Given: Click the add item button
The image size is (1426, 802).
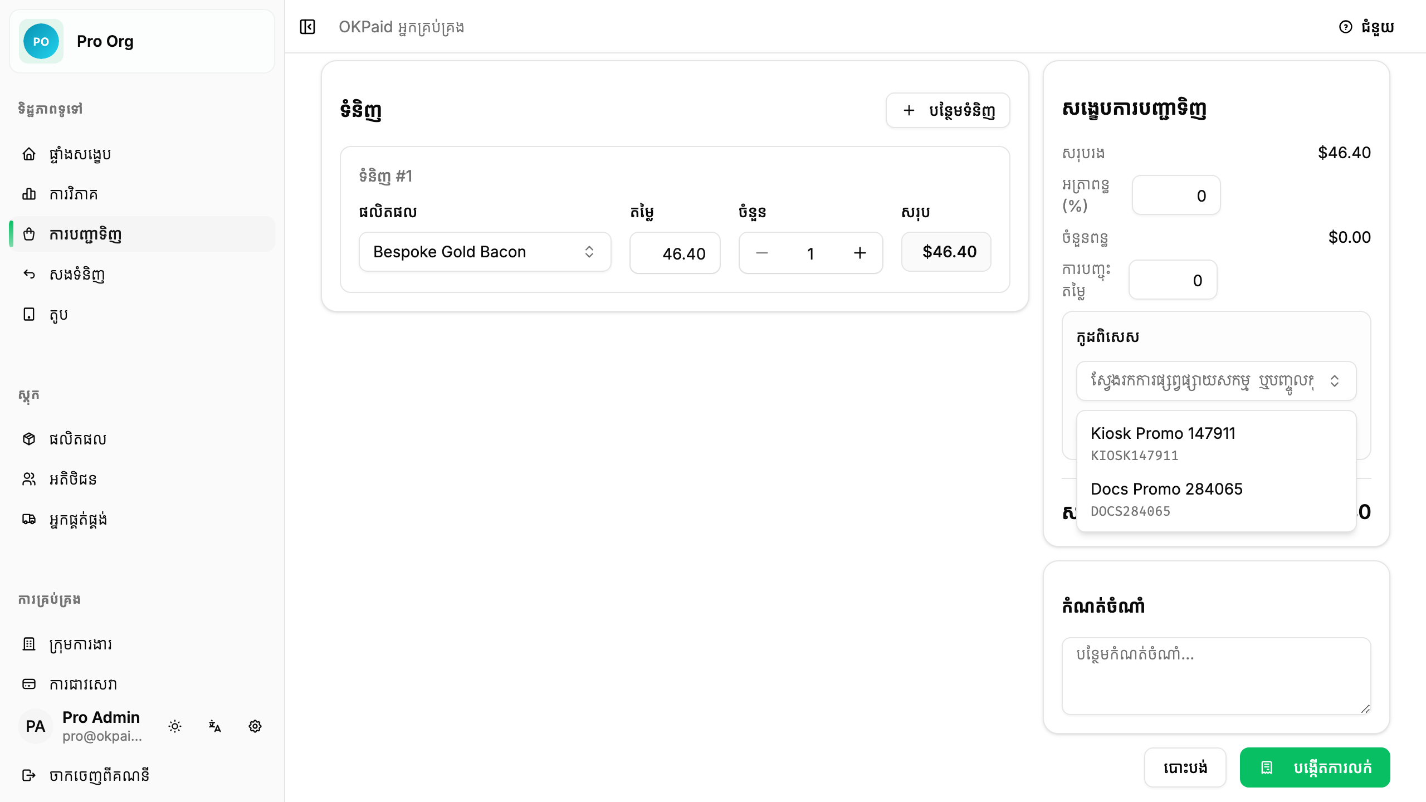Looking at the screenshot, I should [948, 110].
